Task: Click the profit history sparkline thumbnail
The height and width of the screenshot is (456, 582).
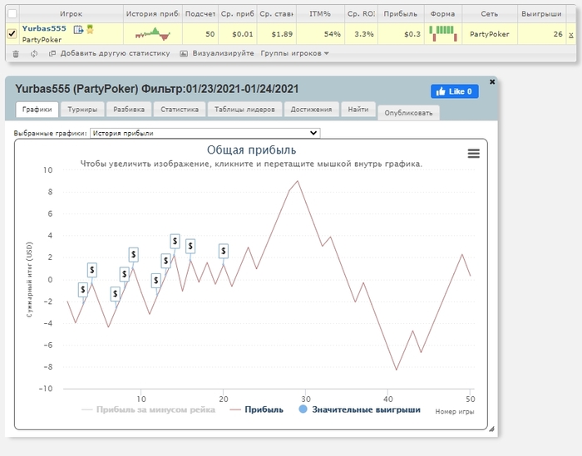Action: pyautogui.click(x=152, y=34)
